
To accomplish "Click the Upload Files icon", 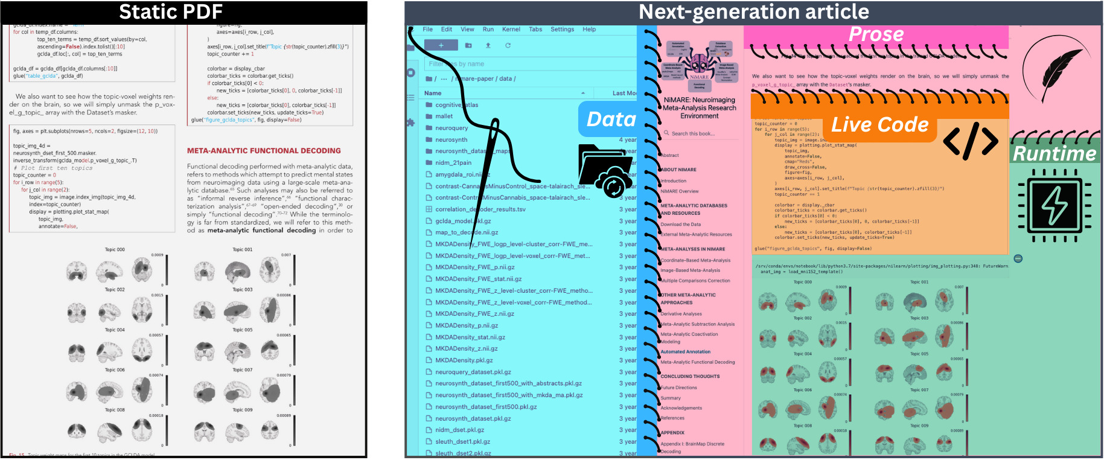I will (488, 45).
